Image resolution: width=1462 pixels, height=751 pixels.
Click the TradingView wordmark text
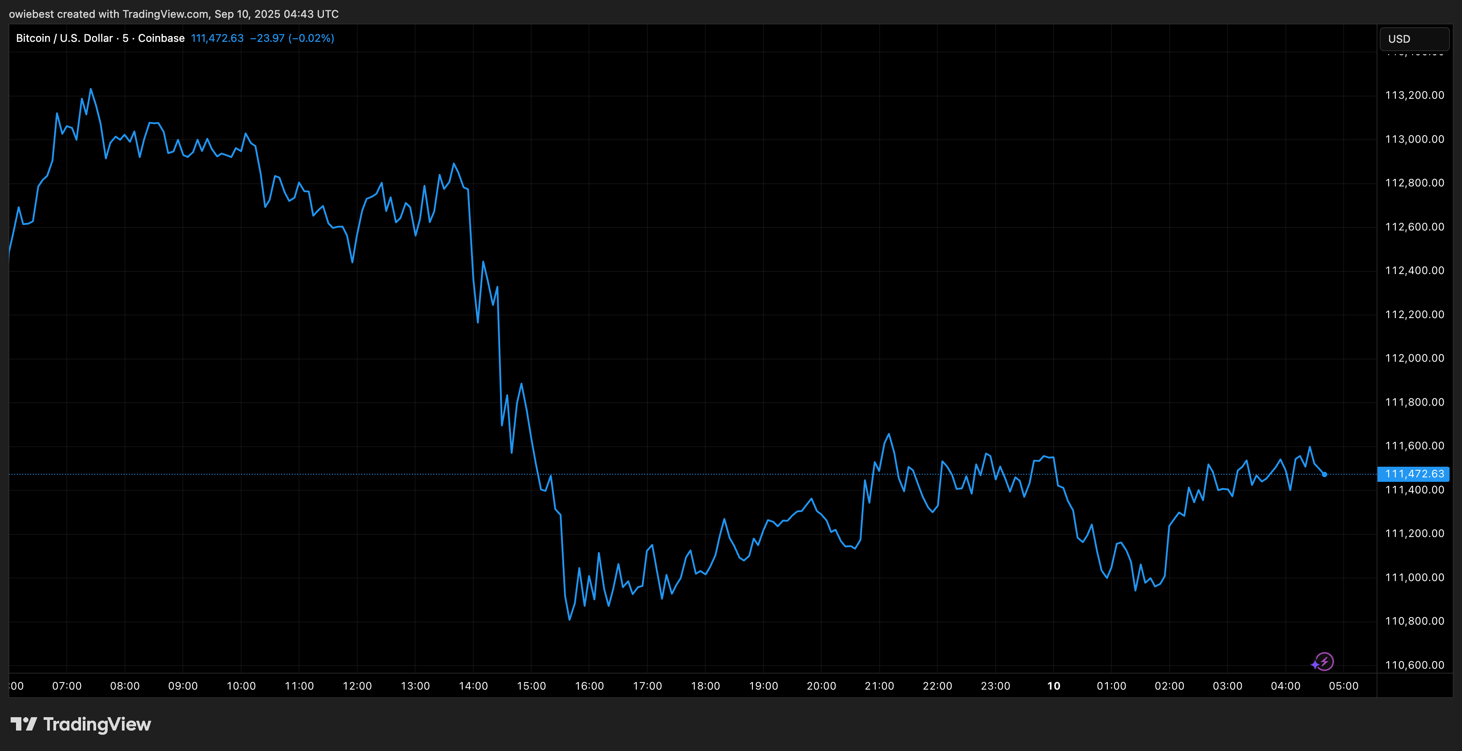click(x=97, y=724)
